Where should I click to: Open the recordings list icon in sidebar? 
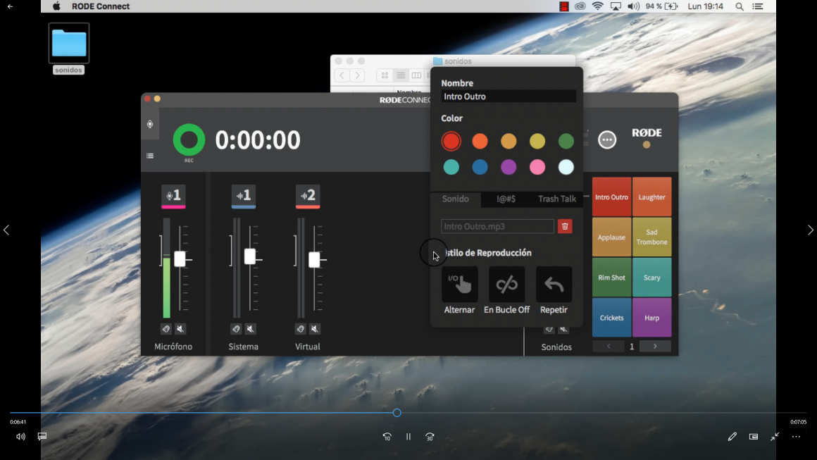(150, 156)
